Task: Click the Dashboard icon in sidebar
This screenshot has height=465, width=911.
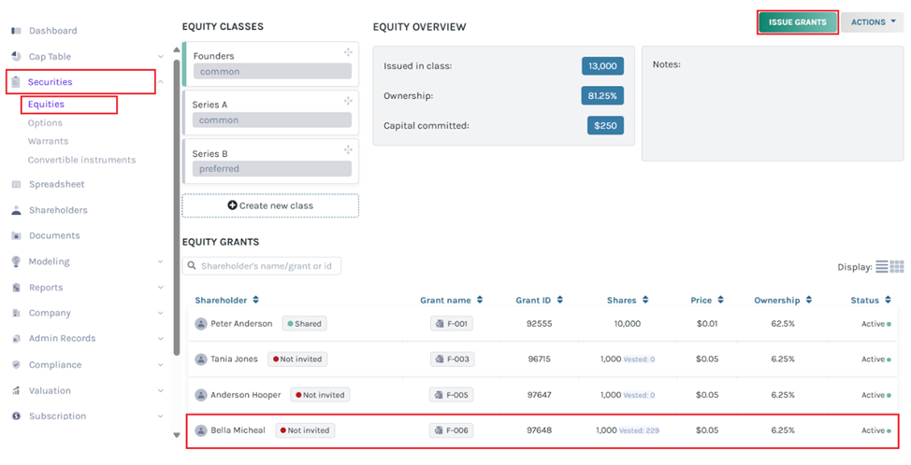Action: coord(16,31)
